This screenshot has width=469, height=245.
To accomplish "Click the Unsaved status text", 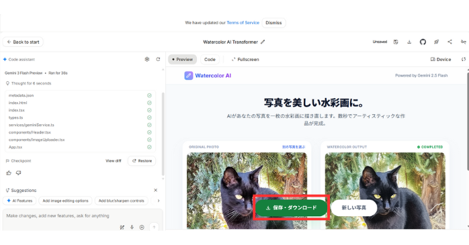I will click(380, 42).
